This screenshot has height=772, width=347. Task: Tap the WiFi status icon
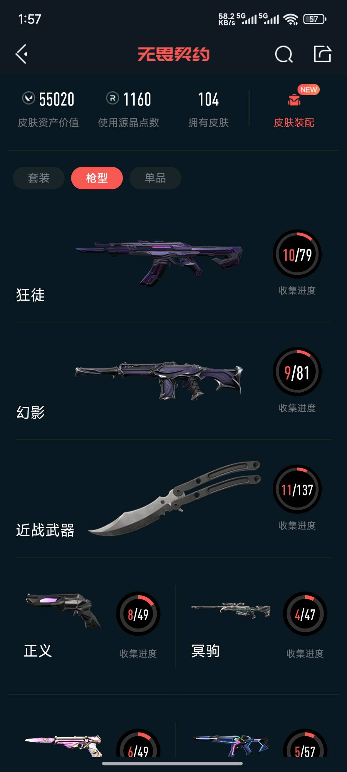(x=290, y=19)
